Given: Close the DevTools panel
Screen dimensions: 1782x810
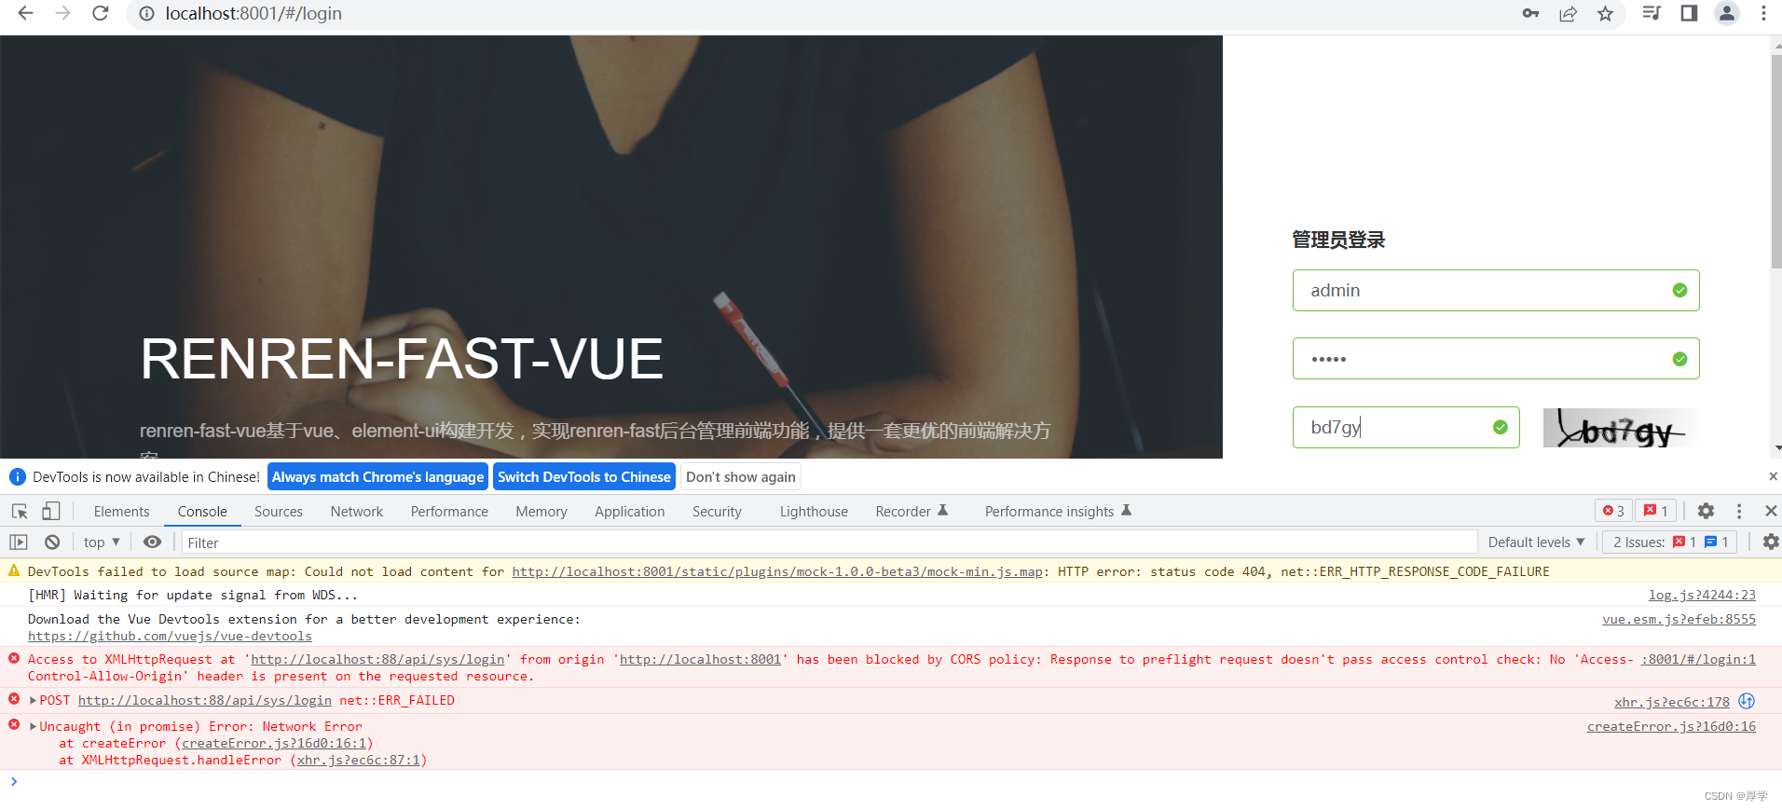Looking at the screenshot, I should (1771, 511).
